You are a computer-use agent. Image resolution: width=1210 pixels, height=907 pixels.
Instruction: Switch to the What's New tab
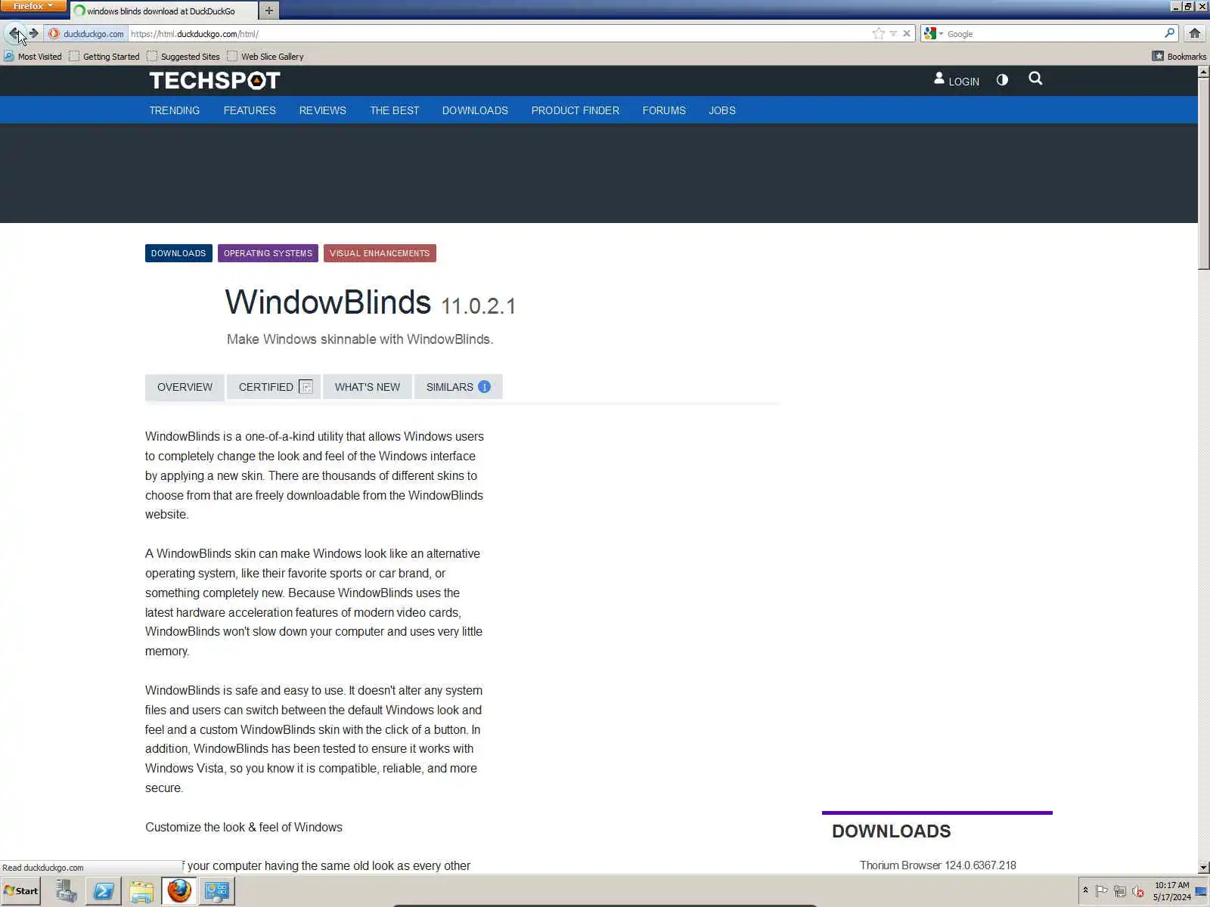tap(368, 387)
